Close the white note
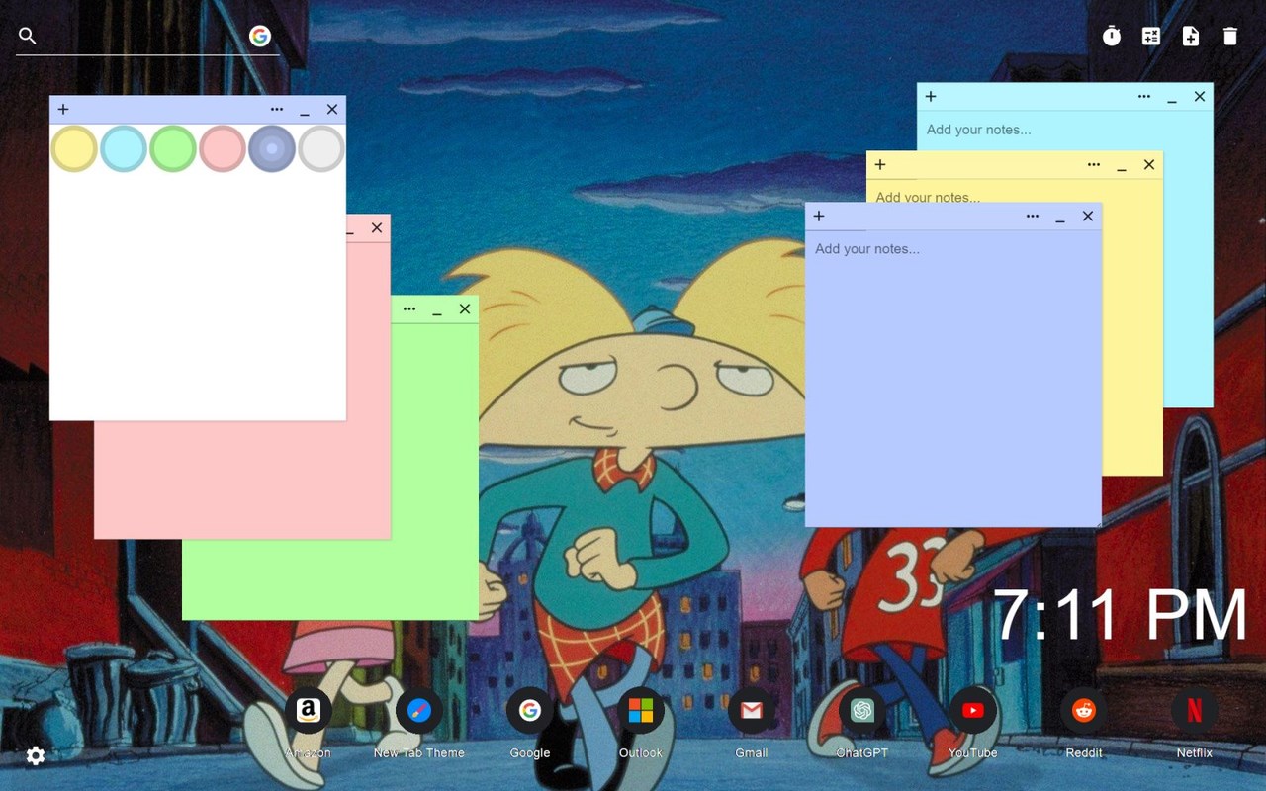 tap(332, 110)
